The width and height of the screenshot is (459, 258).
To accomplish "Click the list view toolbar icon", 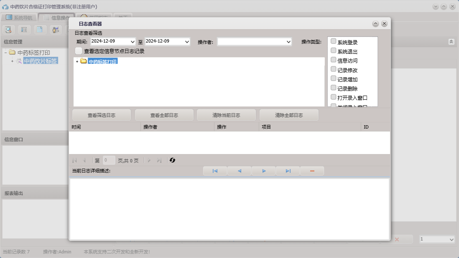I will 24,30.
